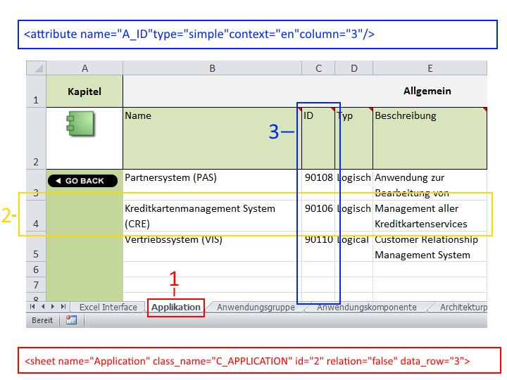Click next sheet navigation arrow
This screenshot has width=507, height=380.
tap(53, 306)
